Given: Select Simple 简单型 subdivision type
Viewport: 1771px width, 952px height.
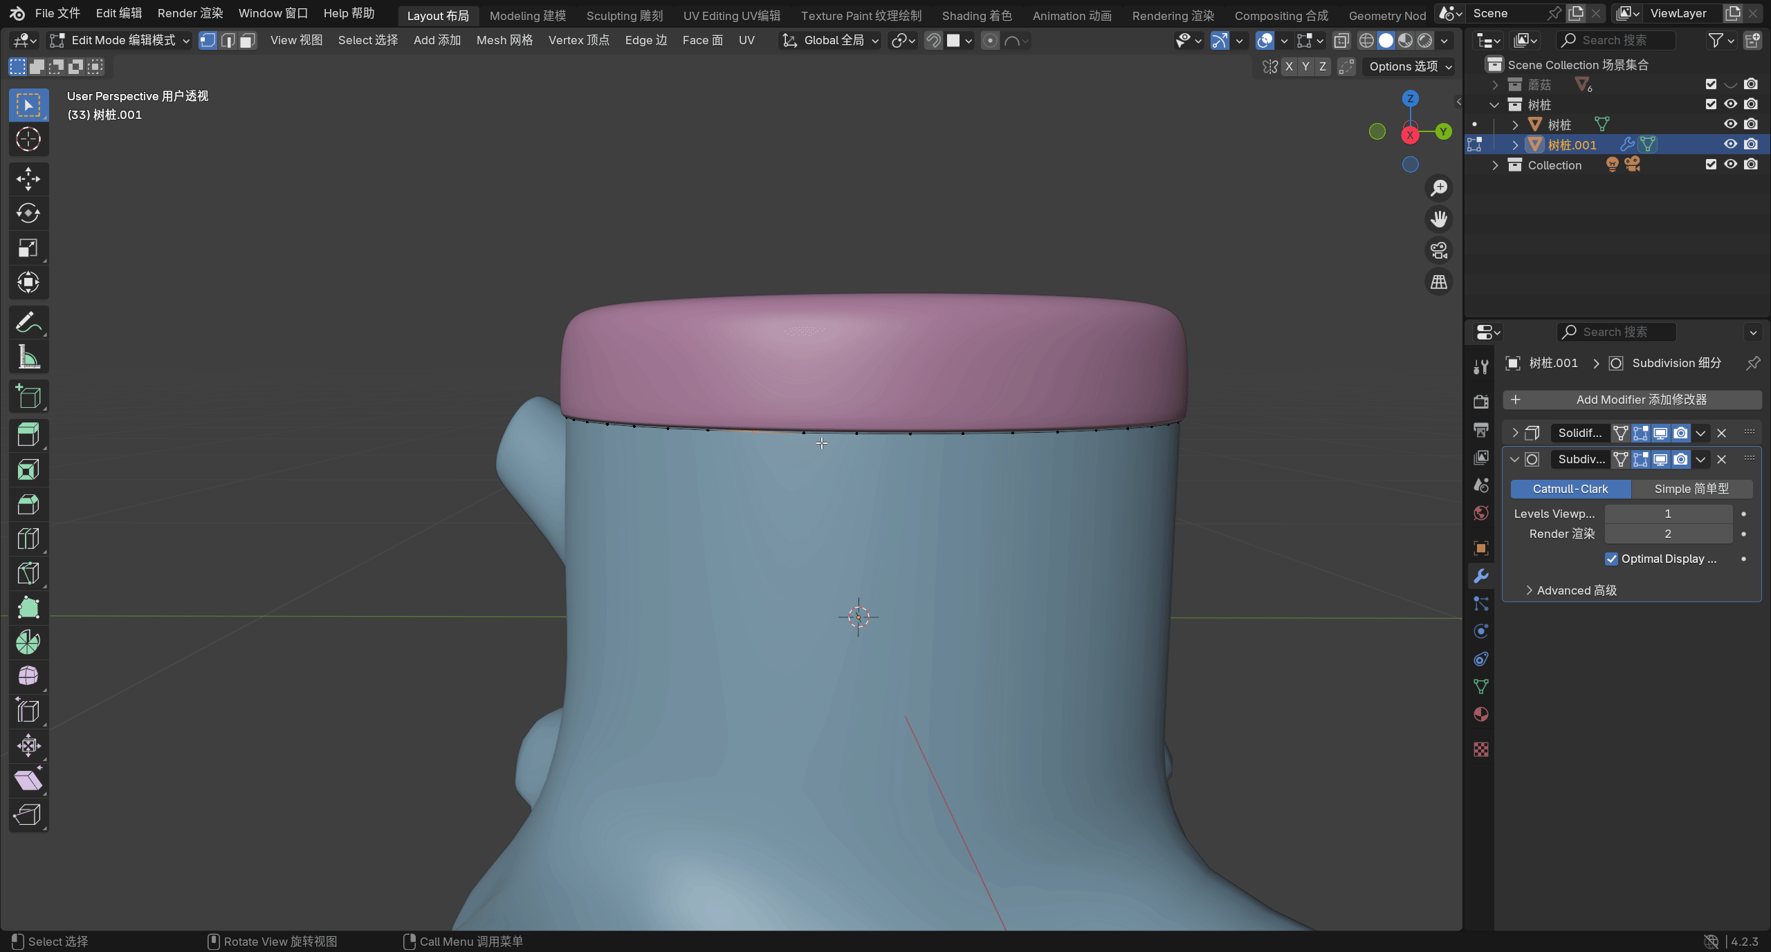Looking at the screenshot, I should (1691, 489).
